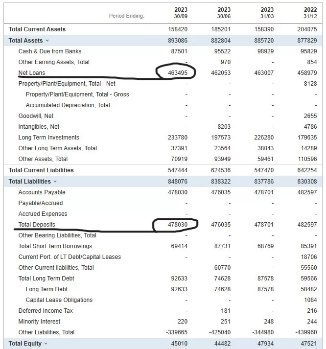Click the Net Loans row label
Image resolution: width=326 pixels, height=349 pixels.
click(x=32, y=73)
